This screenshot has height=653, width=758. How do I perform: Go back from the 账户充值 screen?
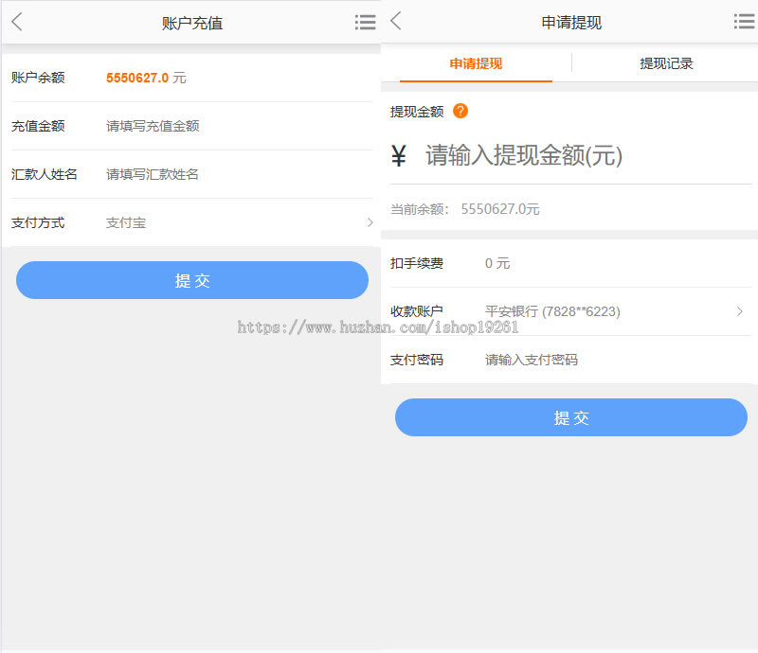(x=17, y=22)
